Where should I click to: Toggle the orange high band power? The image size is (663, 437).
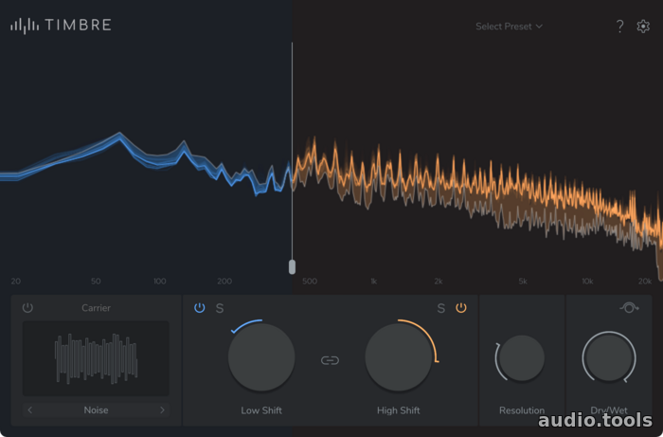tap(461, 307)
